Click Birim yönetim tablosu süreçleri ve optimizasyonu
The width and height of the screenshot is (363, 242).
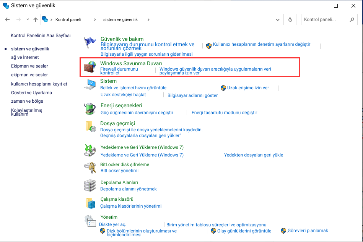coord(216,225)
